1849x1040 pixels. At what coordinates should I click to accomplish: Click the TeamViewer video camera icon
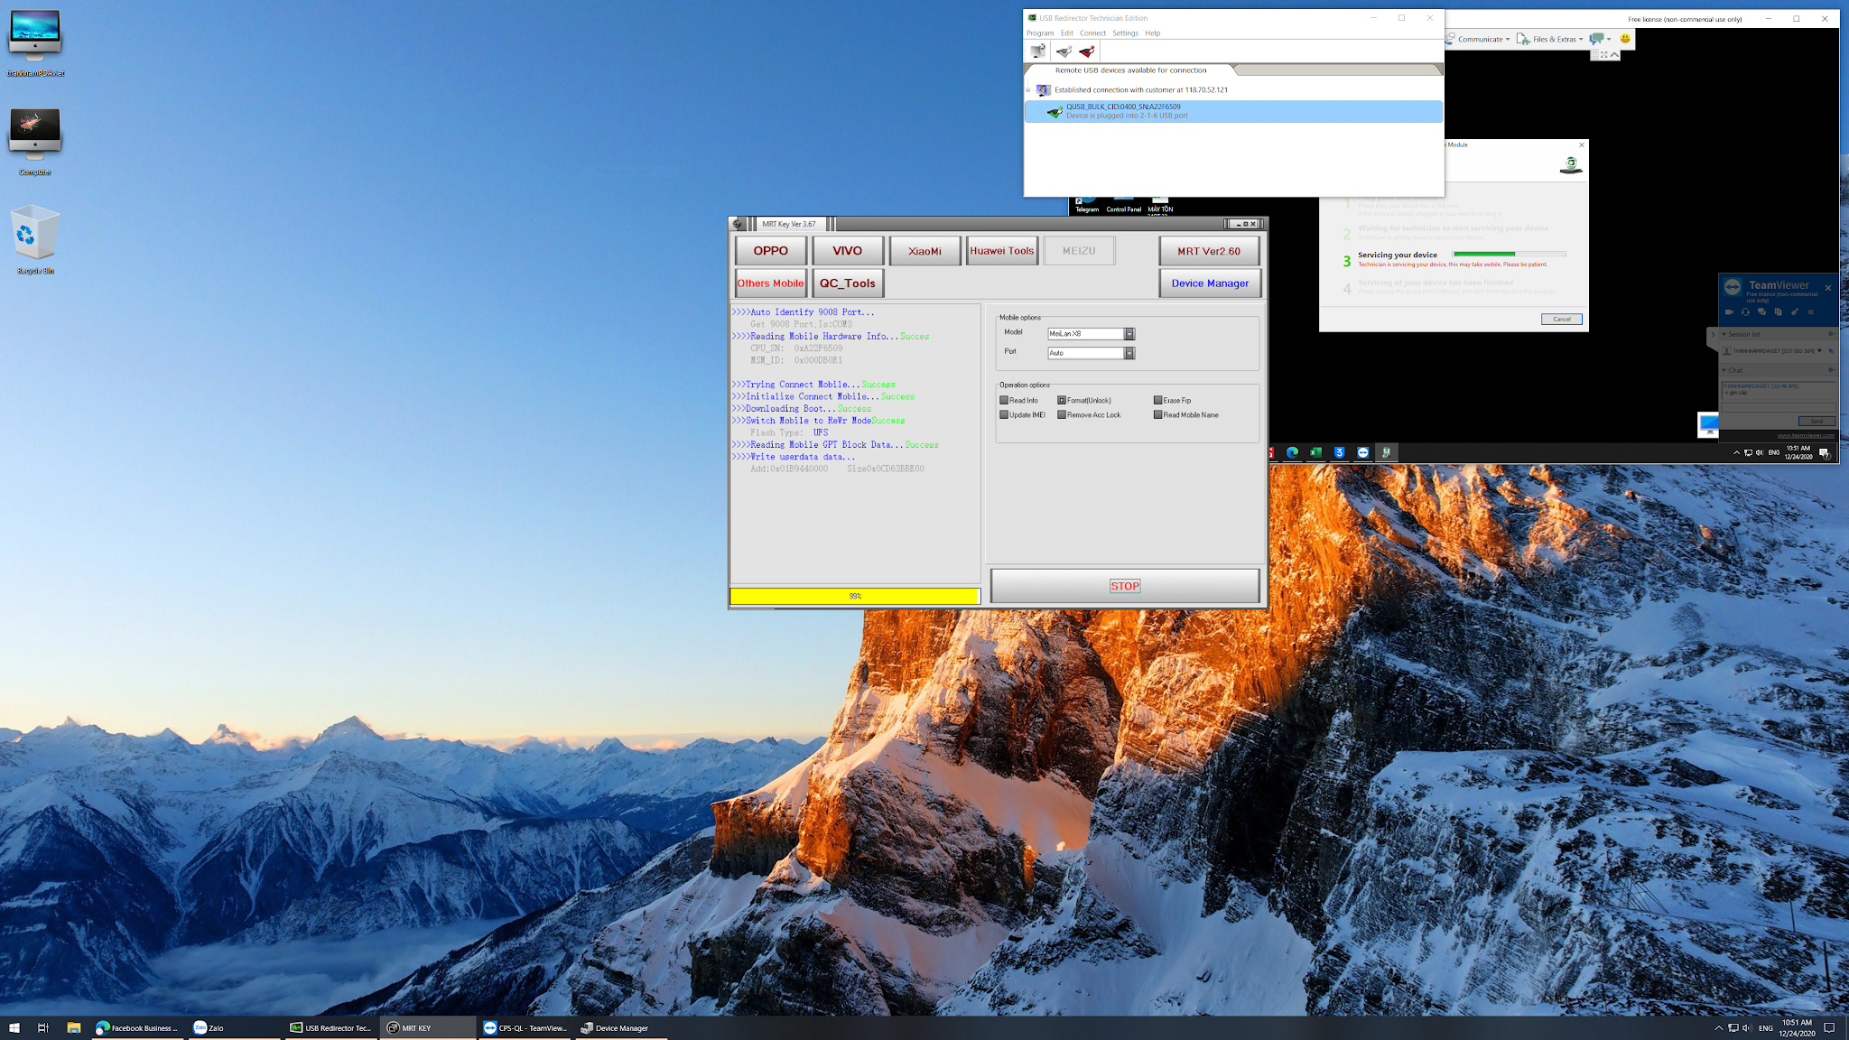pos(1729,312)
